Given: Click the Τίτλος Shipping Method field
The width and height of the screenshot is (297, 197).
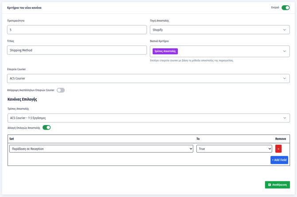Looking at the screenshot, I should 77,50.
